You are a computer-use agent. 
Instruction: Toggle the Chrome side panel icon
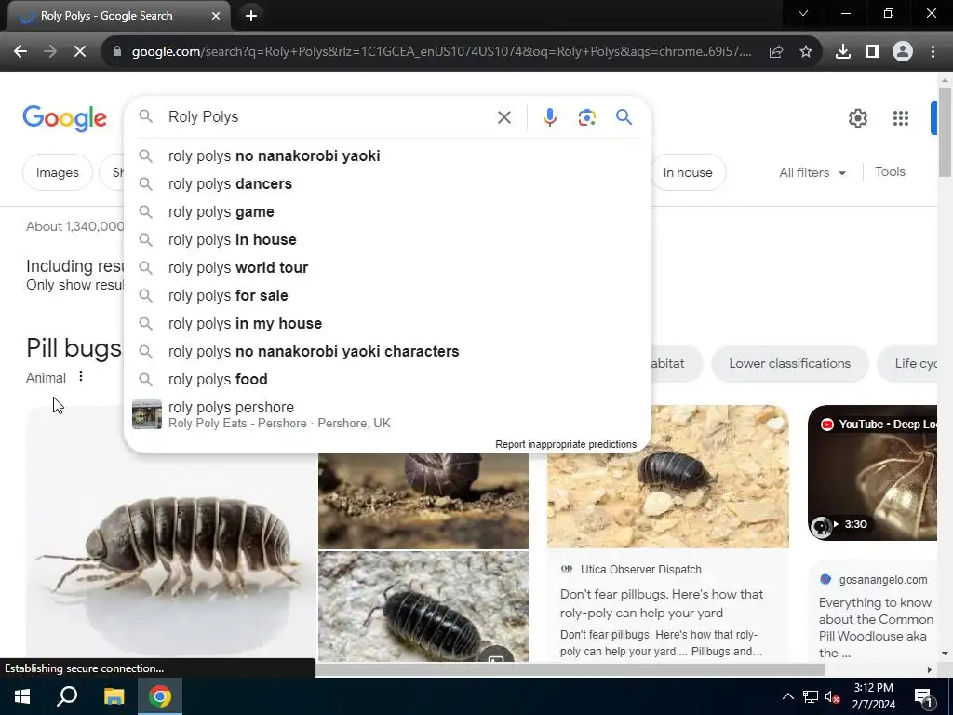tap(873, 52)
